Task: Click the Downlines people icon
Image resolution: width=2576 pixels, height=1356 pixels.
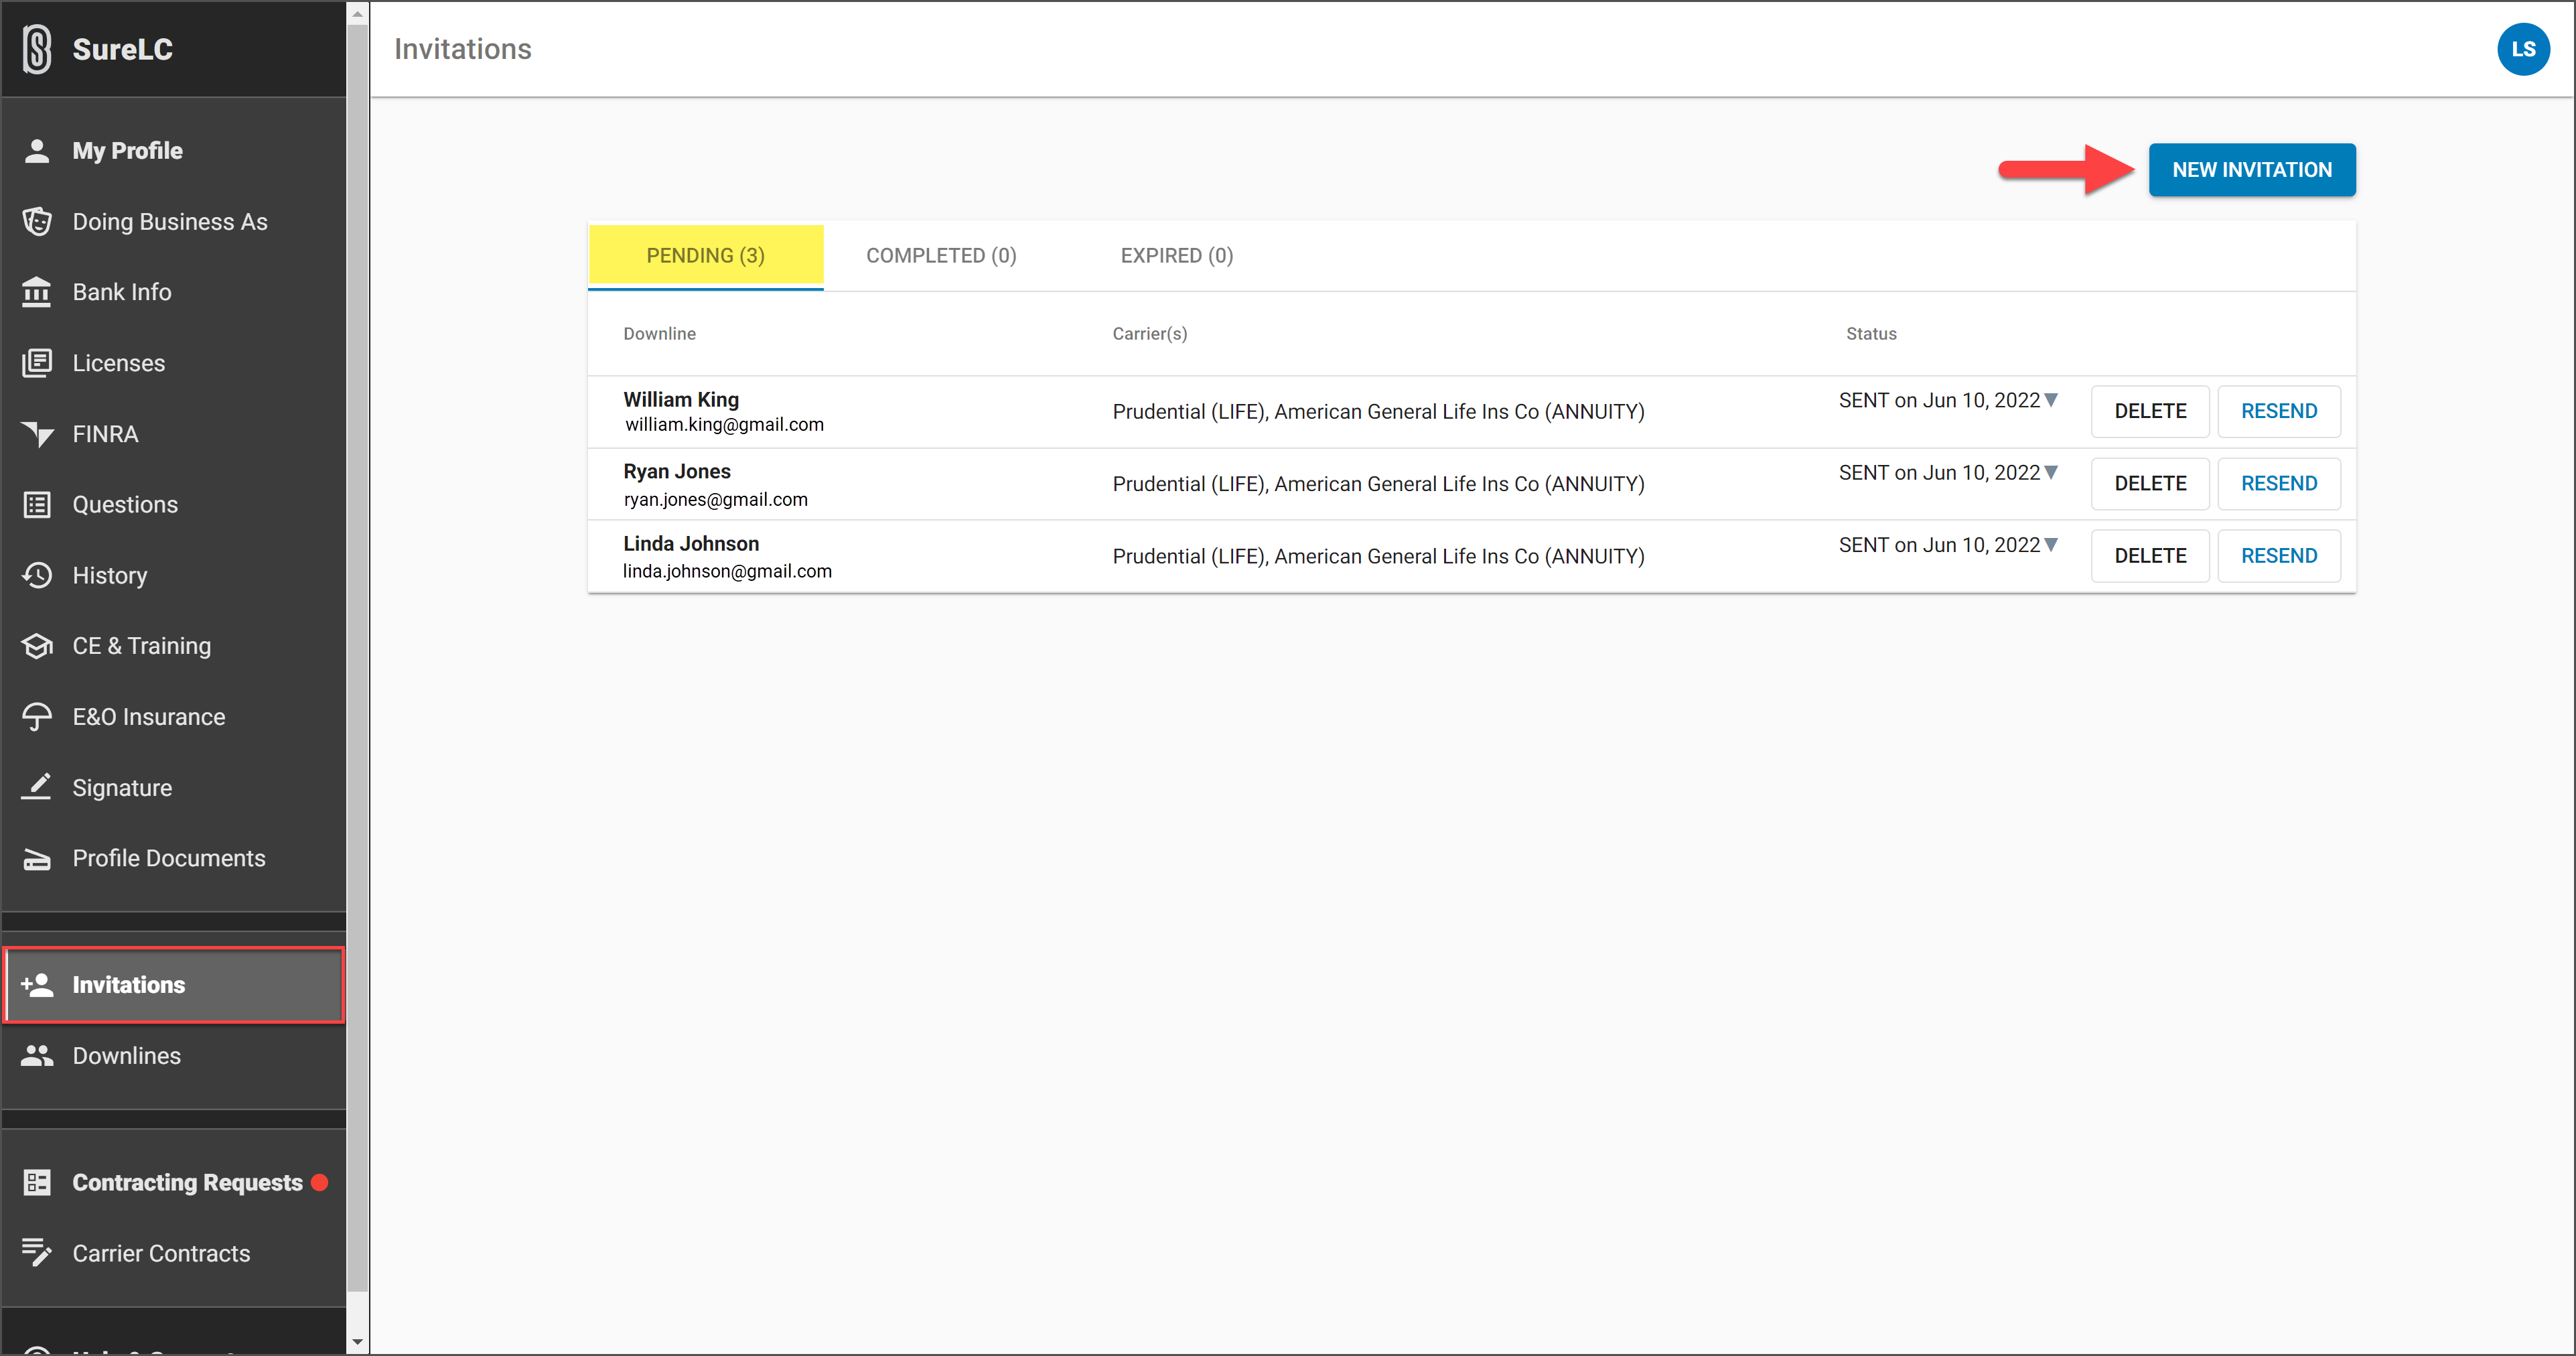Action: click(37, 1056)
